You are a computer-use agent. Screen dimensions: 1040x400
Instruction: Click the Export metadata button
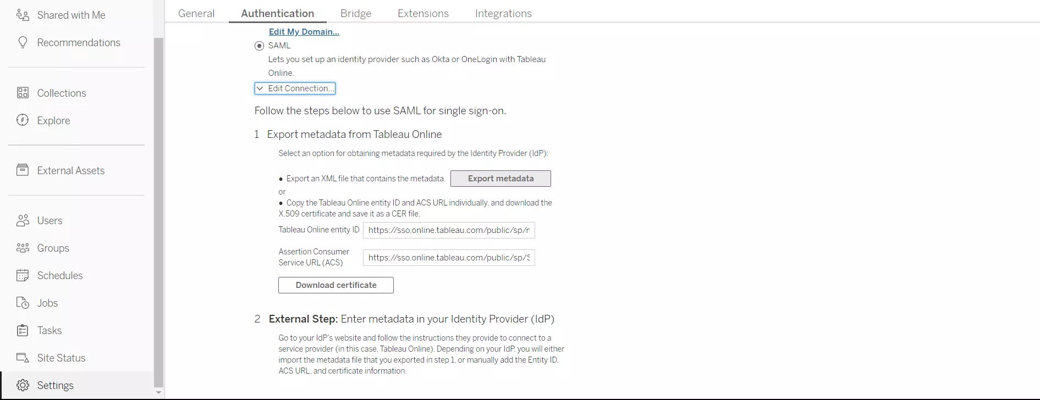(x=500, y=179)
